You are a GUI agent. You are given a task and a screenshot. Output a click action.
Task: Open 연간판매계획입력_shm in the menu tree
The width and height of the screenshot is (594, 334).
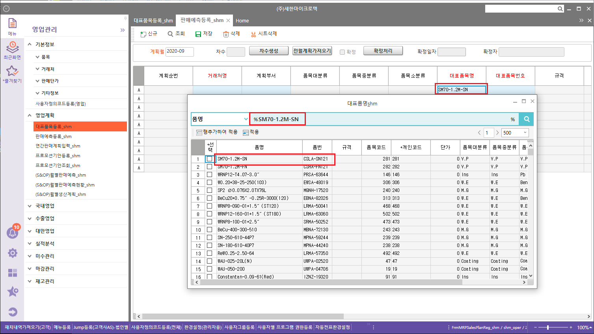point(58,146)
